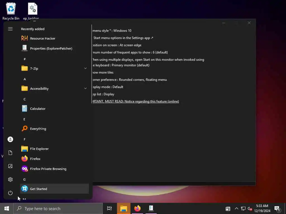
Task: Open the Recycle Bin desktop icon
Action: click(x=11, y=11)
